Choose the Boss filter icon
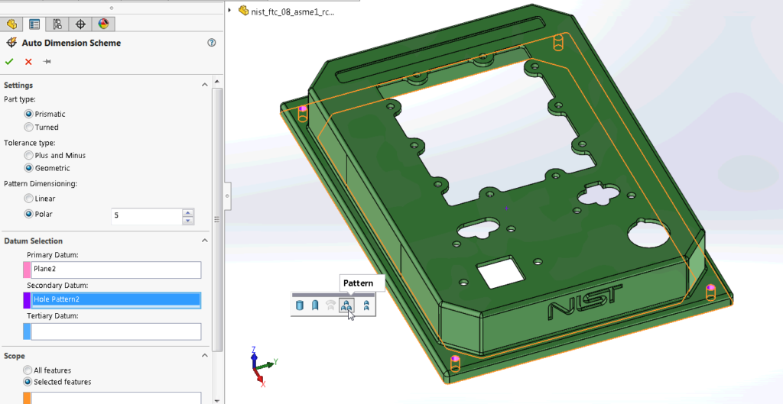783x404 pixels. tap(315, 305)
